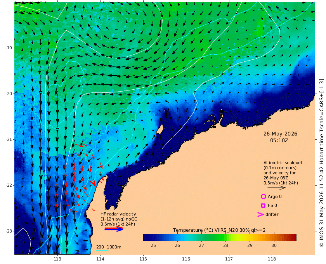Click the colorbar tick label 27

tap(201, 245)
